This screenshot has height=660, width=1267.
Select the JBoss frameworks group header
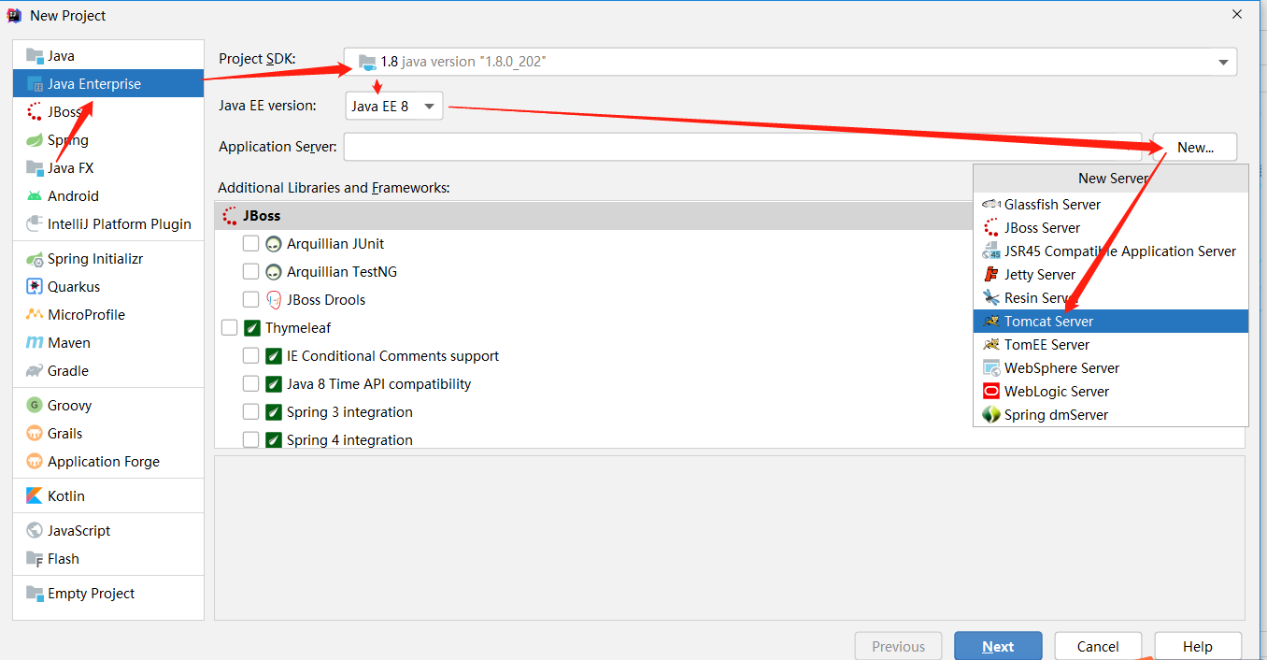click(593, 216)
